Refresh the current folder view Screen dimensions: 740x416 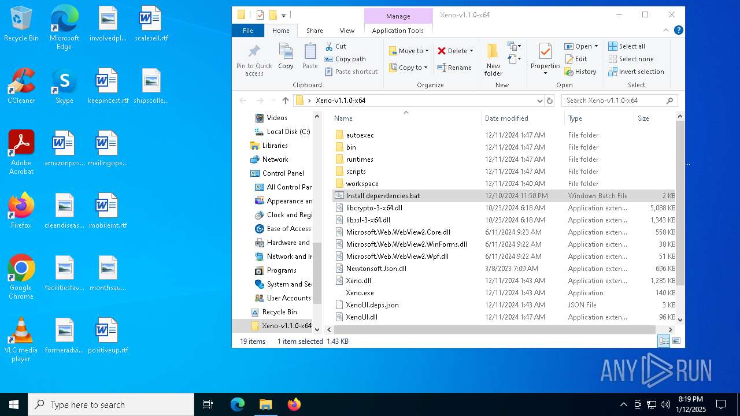(x=550, y=101)
